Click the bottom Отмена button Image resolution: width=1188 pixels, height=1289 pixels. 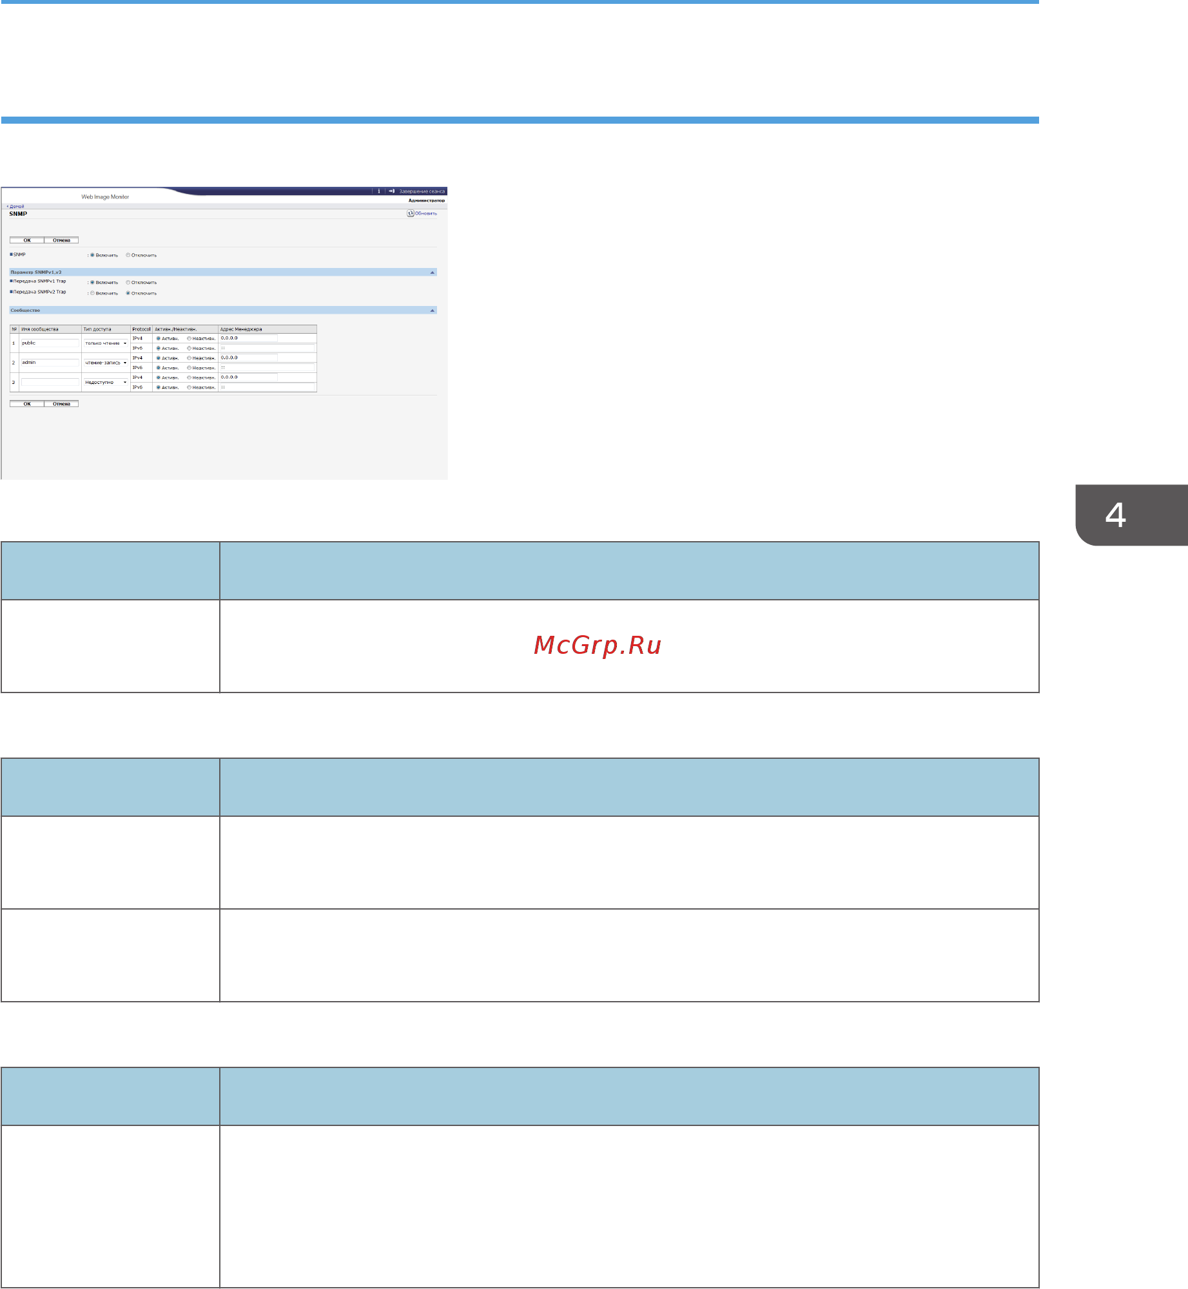point(61,404)
